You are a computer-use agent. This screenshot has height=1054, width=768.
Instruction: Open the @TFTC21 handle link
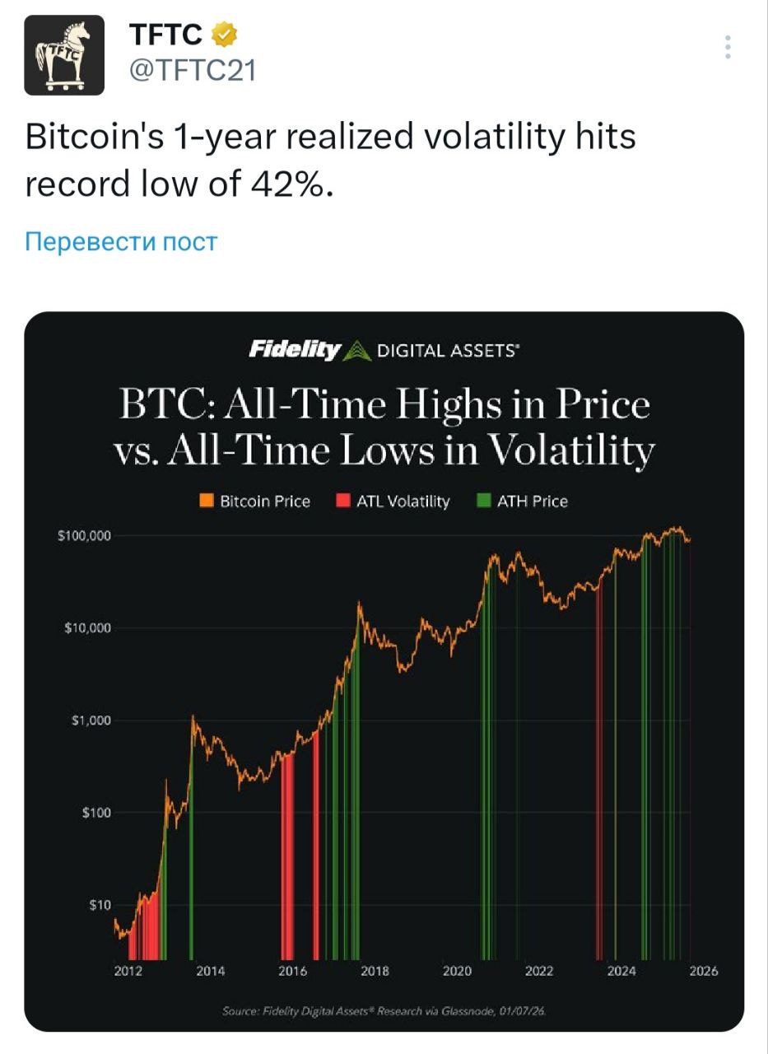[x=192, y=71]
